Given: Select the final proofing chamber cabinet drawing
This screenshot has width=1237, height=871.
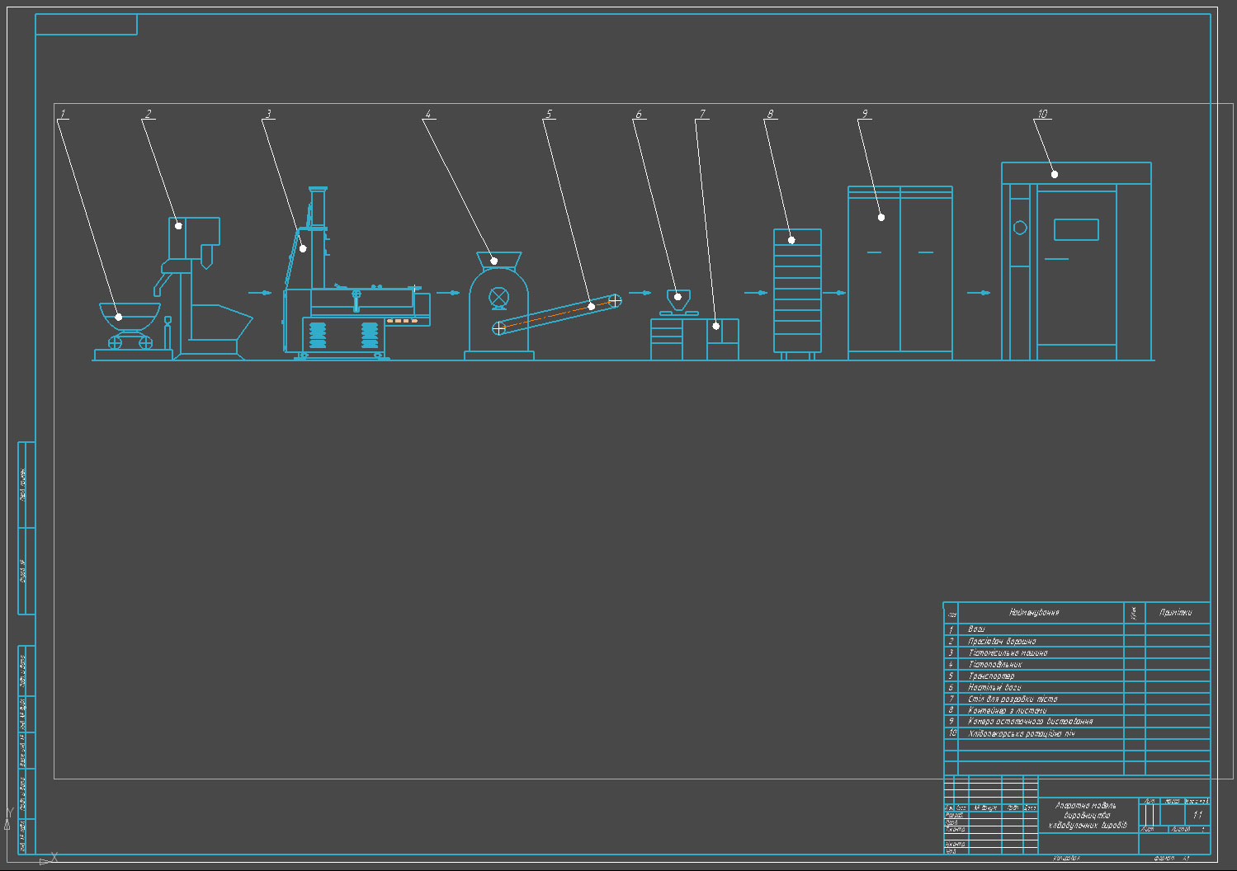Looking at the screenshot, I should [900, 273].
